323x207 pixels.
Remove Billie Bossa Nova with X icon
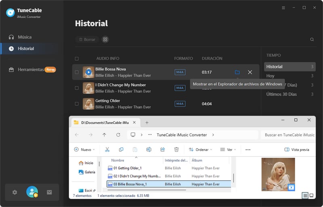[250, 72]
